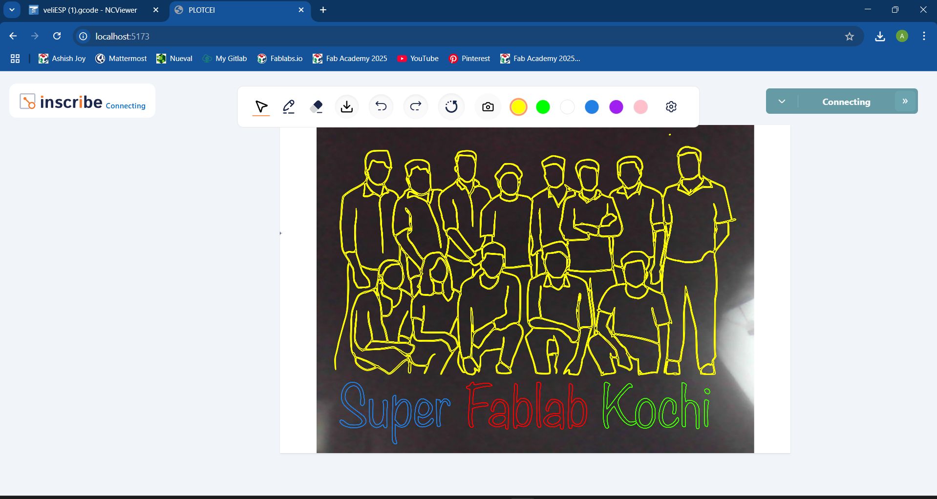Pick the blue pen color
Image resolution: width=937 pixels, height=499 pixels.
592,106
